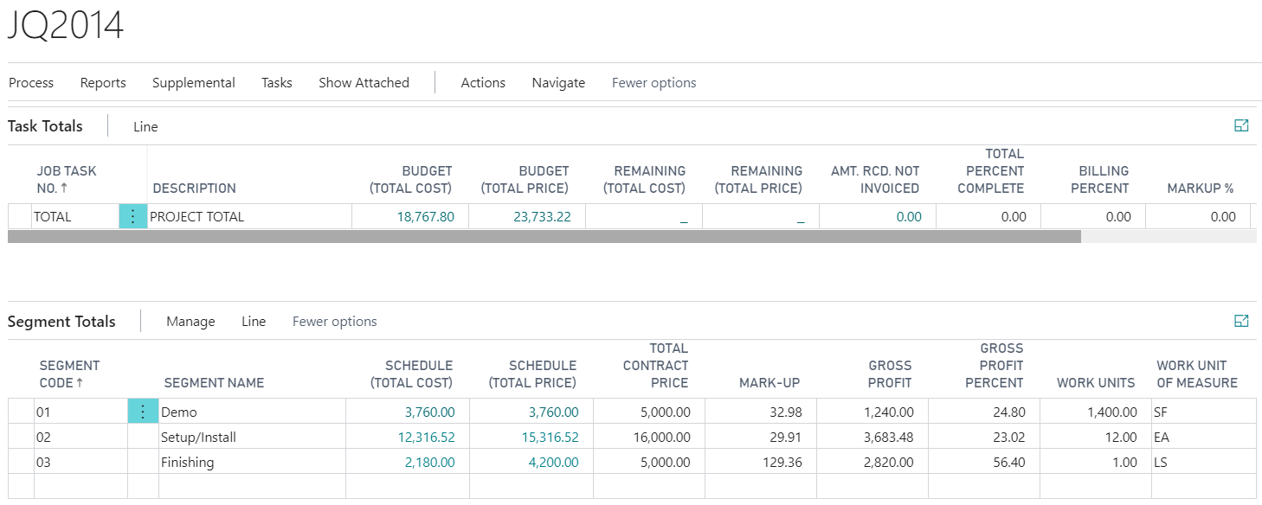This screenshot has height=505, width=1262.
Task: Open the ellipsis options on the TOTAL row
Action: [132, 216]
